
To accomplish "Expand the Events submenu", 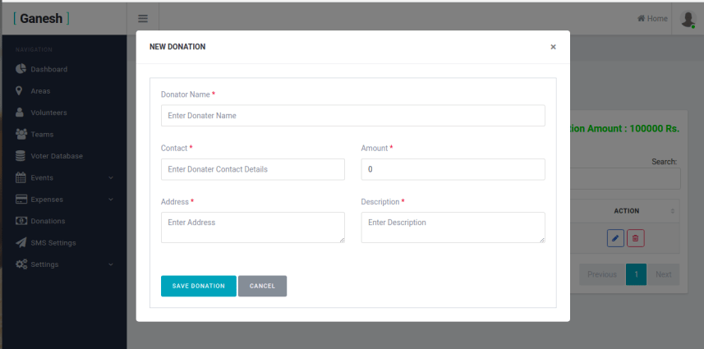I will pos(111,177).
